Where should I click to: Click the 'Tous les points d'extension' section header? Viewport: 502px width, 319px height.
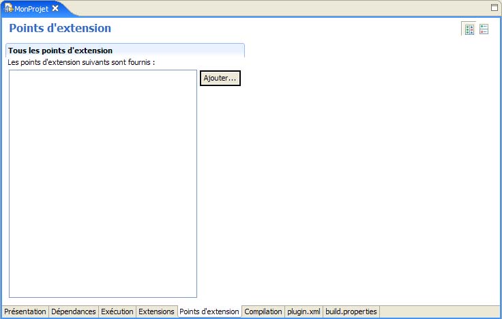[60, 51]
